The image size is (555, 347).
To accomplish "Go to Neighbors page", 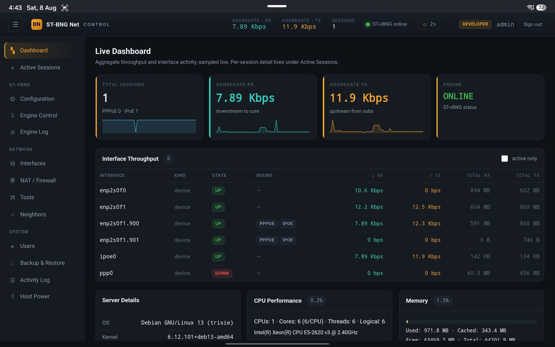I will [x=42, y=214].
